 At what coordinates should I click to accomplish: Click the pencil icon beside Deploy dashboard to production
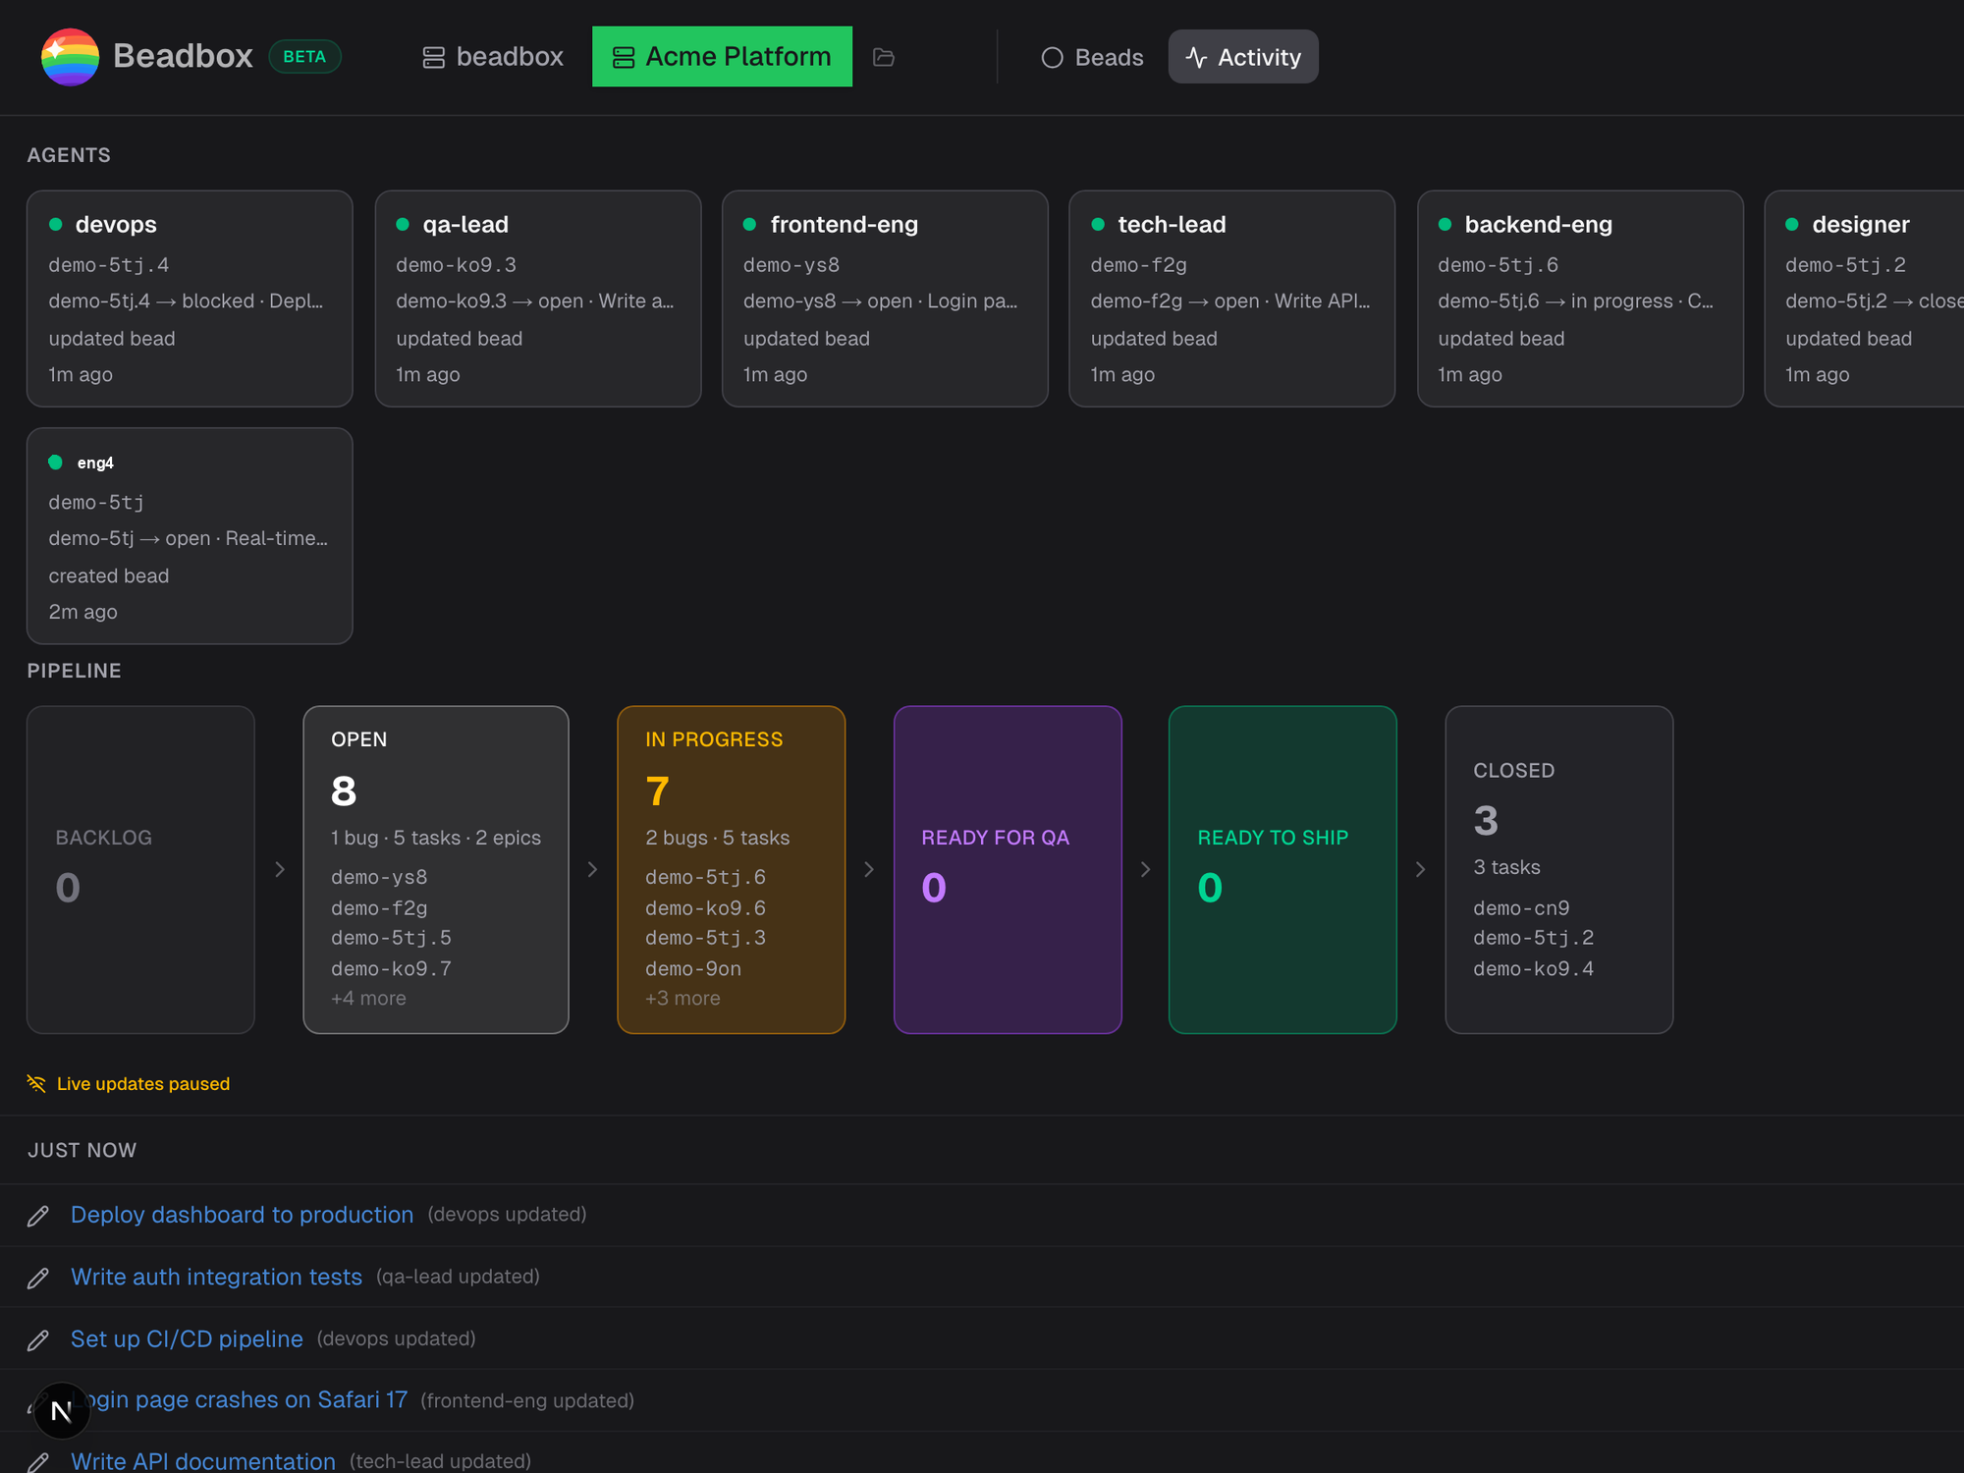[39, 1215]
